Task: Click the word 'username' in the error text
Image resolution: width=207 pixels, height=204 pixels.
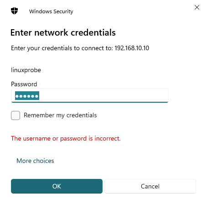Action: [x=36, y=139]
